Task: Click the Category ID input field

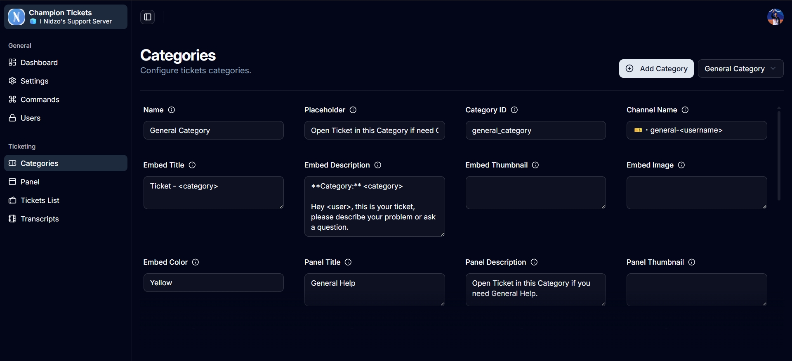Action: [535, 130]
